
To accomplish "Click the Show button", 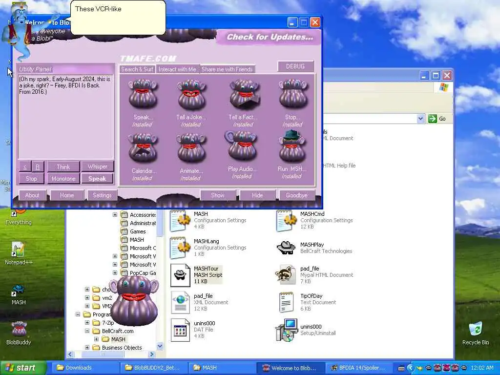I will (218, 195).
